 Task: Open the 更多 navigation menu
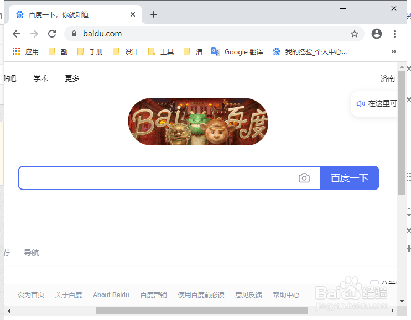[x=72, y=78]
